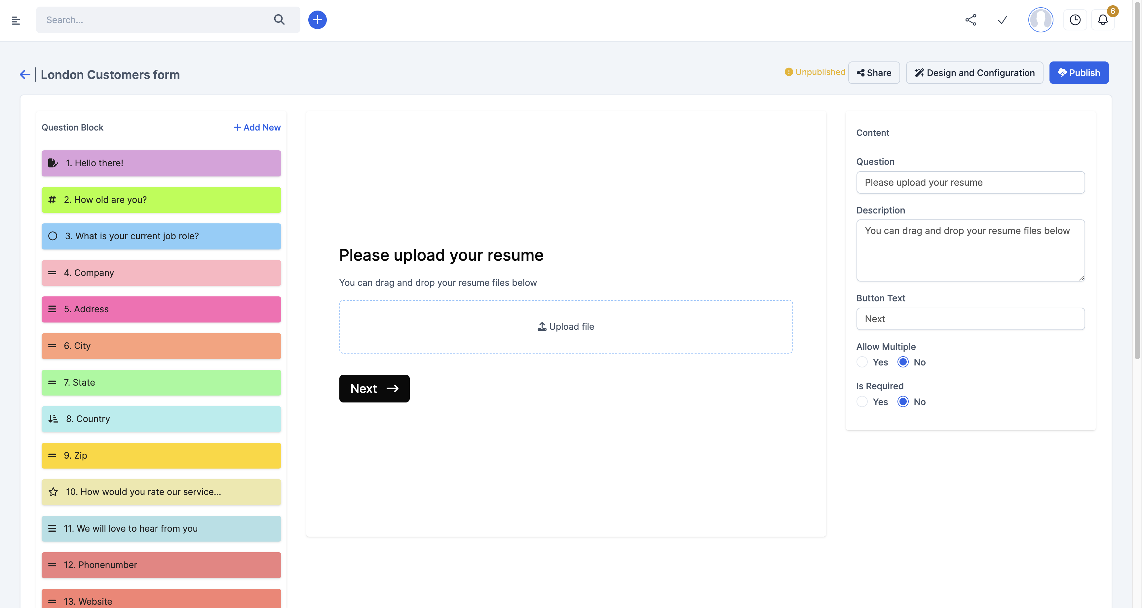The image size is (1142, 608).
Task: Click the share icon next to the avatar
Action: pyautogui.click(x=971, y=20)
